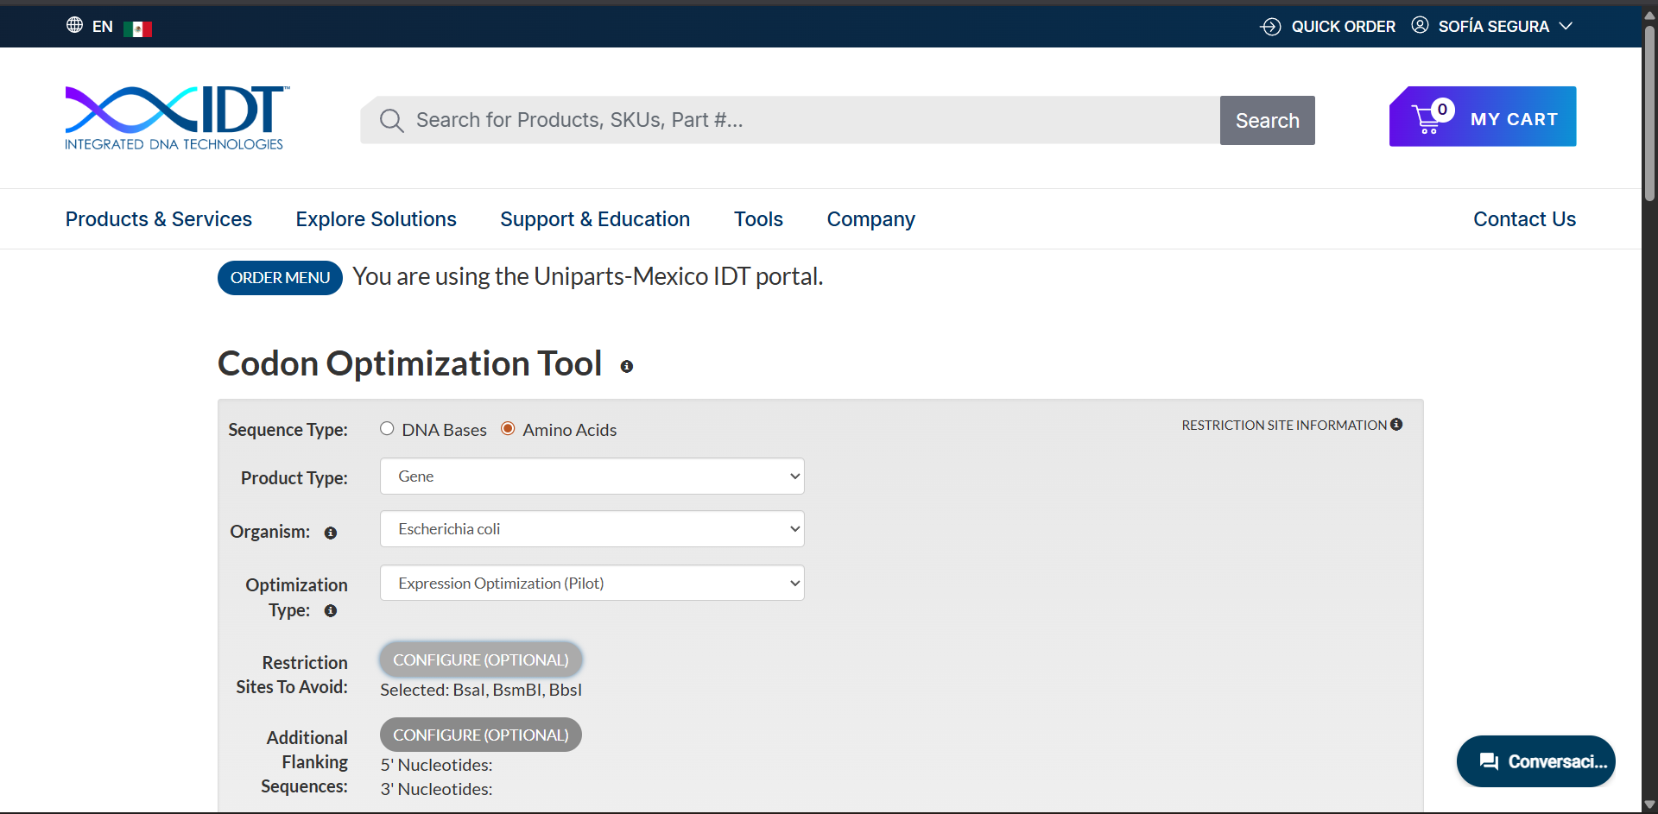Select the Amino Acids radio button
1658x814 pixels.
509,429
